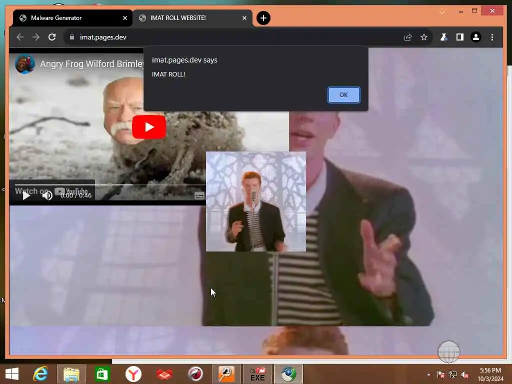Close the Malware Generator tab

click(124, 18)
